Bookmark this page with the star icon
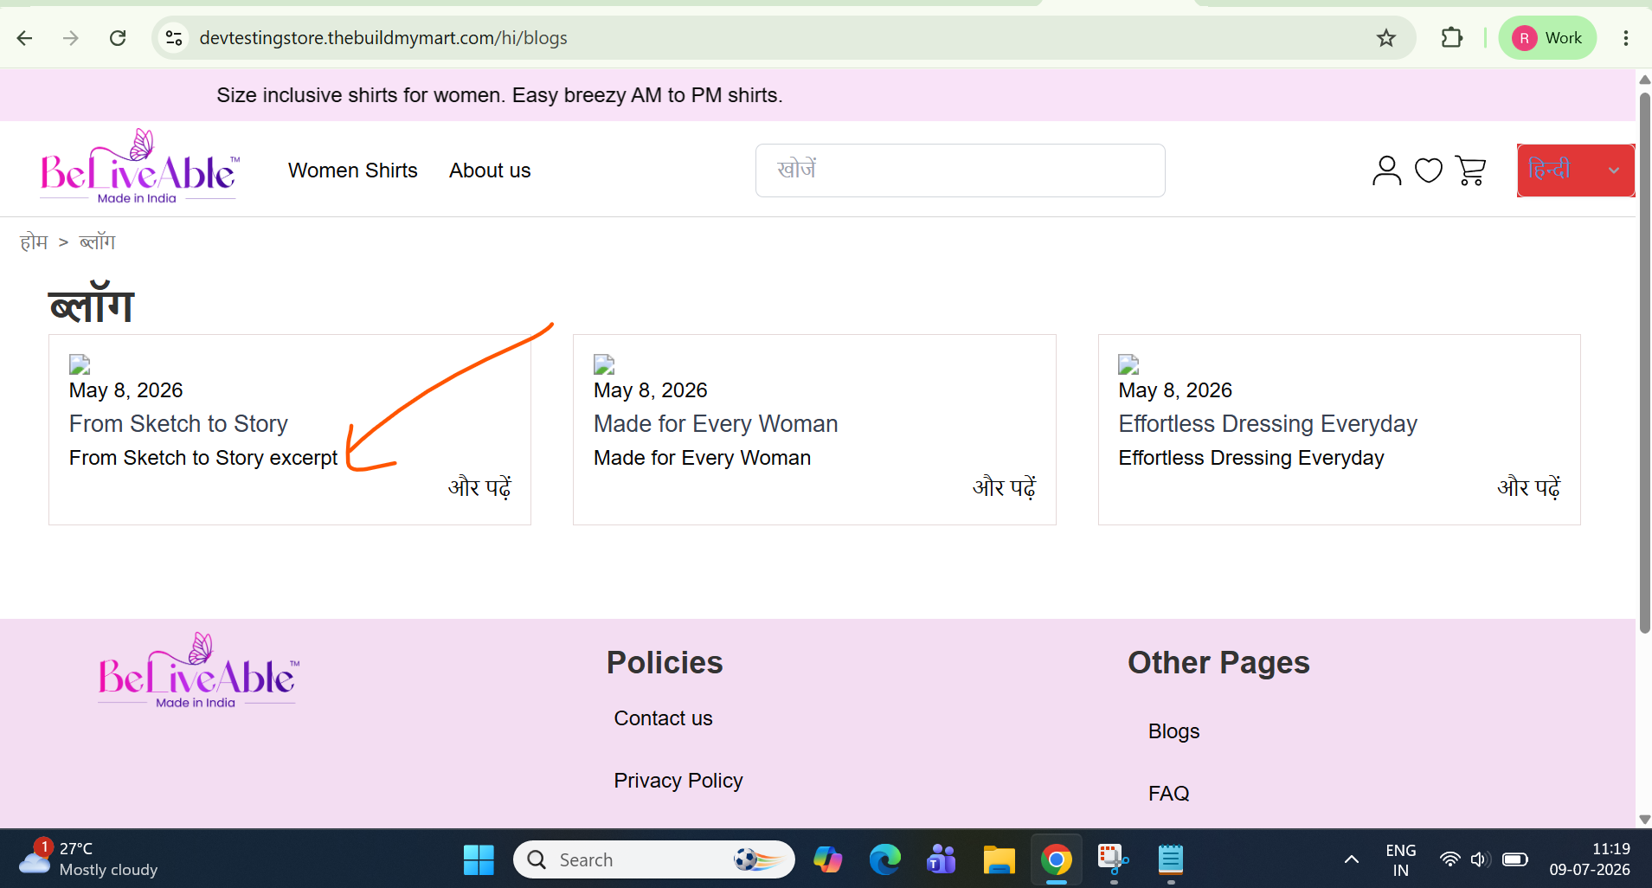 coord(1386,38)
